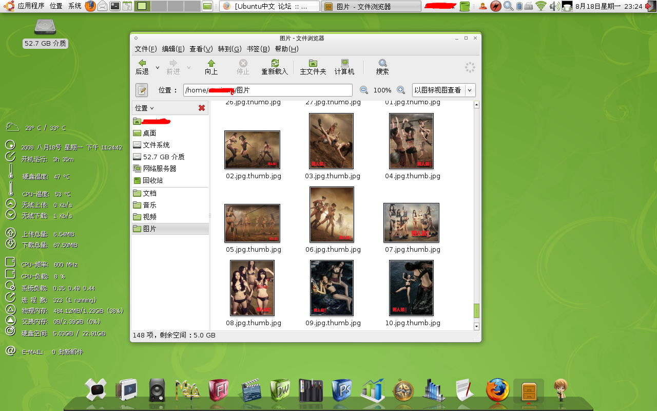Open the 视频 bookmark in sidebar
The width and height of the screenshot is (657, 411).
point(170,217)
